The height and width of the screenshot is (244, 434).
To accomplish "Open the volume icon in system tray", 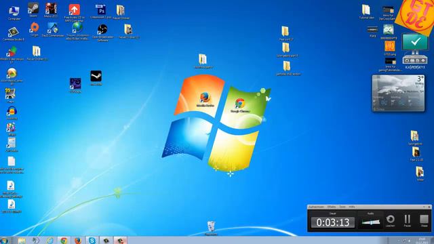I will [x=410, y=241].
